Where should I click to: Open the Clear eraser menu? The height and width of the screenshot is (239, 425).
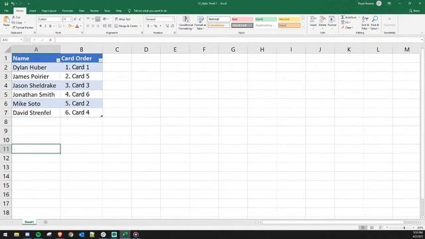pos(347,28)
